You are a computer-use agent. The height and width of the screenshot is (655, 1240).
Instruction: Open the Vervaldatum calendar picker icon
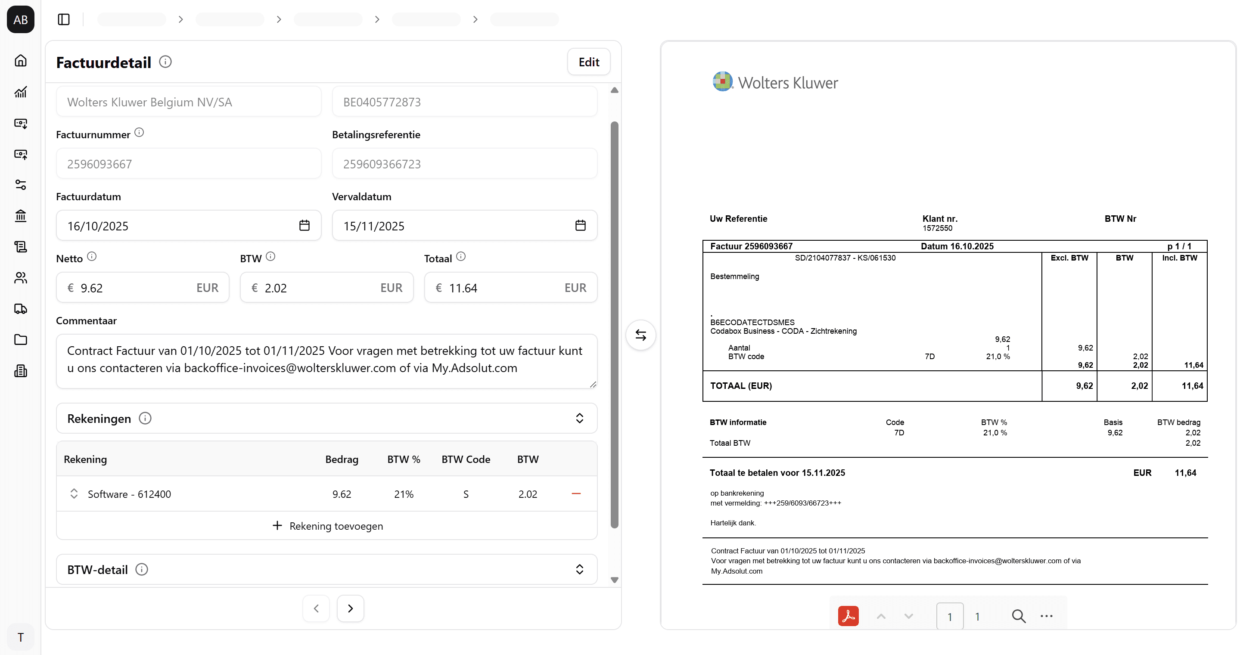(x=581, y=225)
